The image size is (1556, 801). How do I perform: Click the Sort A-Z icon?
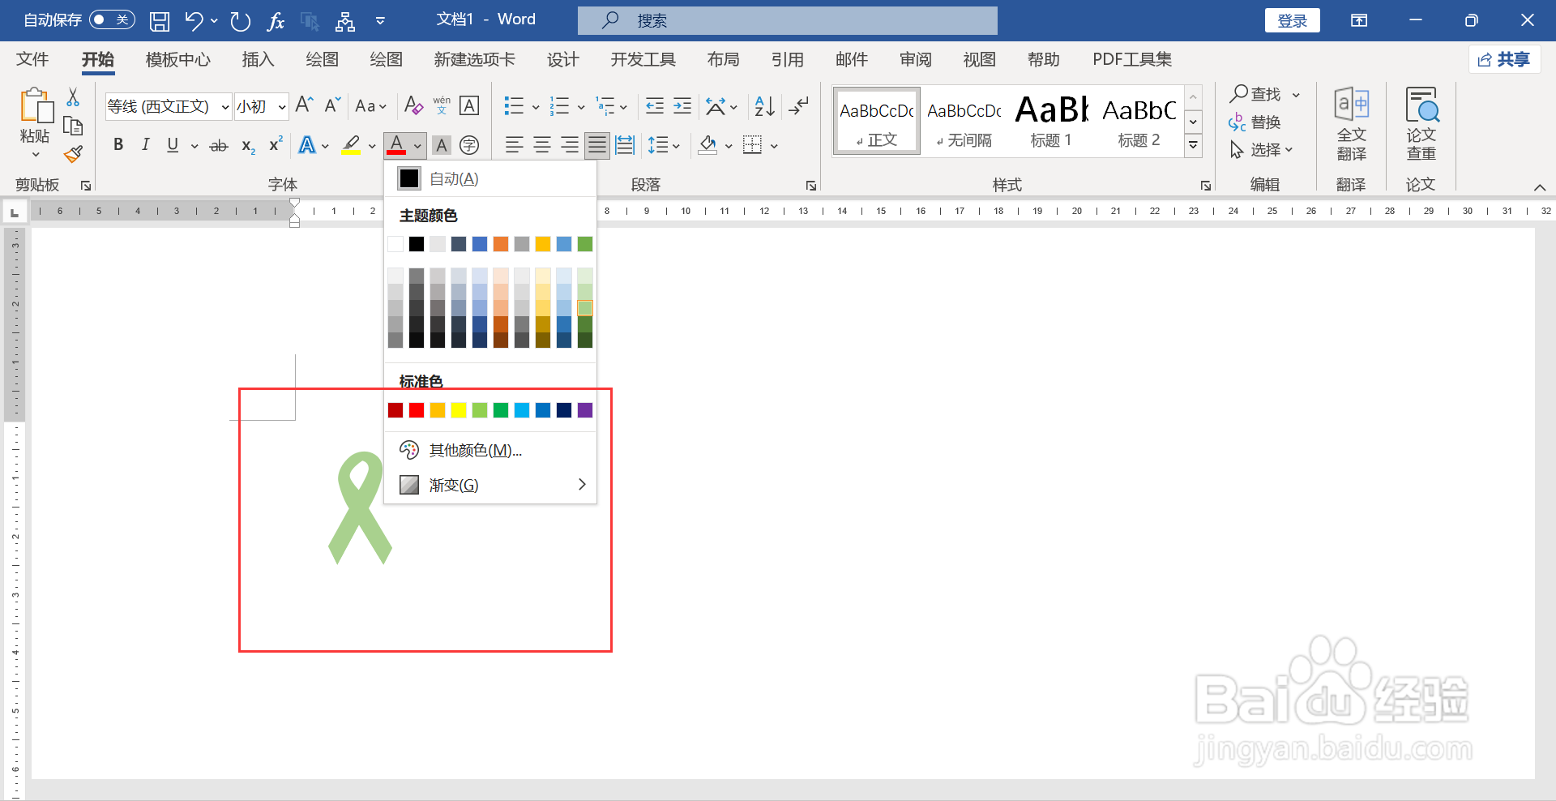click(764, 106)
